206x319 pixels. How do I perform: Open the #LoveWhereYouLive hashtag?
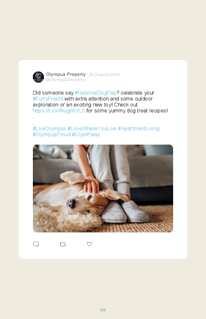point(92,129)
